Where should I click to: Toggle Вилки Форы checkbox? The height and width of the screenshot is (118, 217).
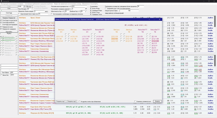91,9
